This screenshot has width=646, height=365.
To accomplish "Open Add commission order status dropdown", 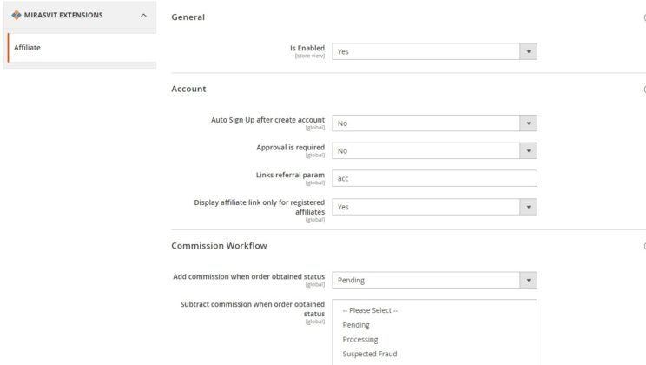I will 434,280.
